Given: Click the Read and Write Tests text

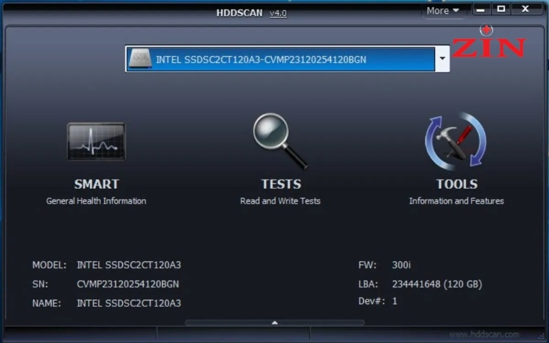Looking at the screenshot, I should click(281, 201).
